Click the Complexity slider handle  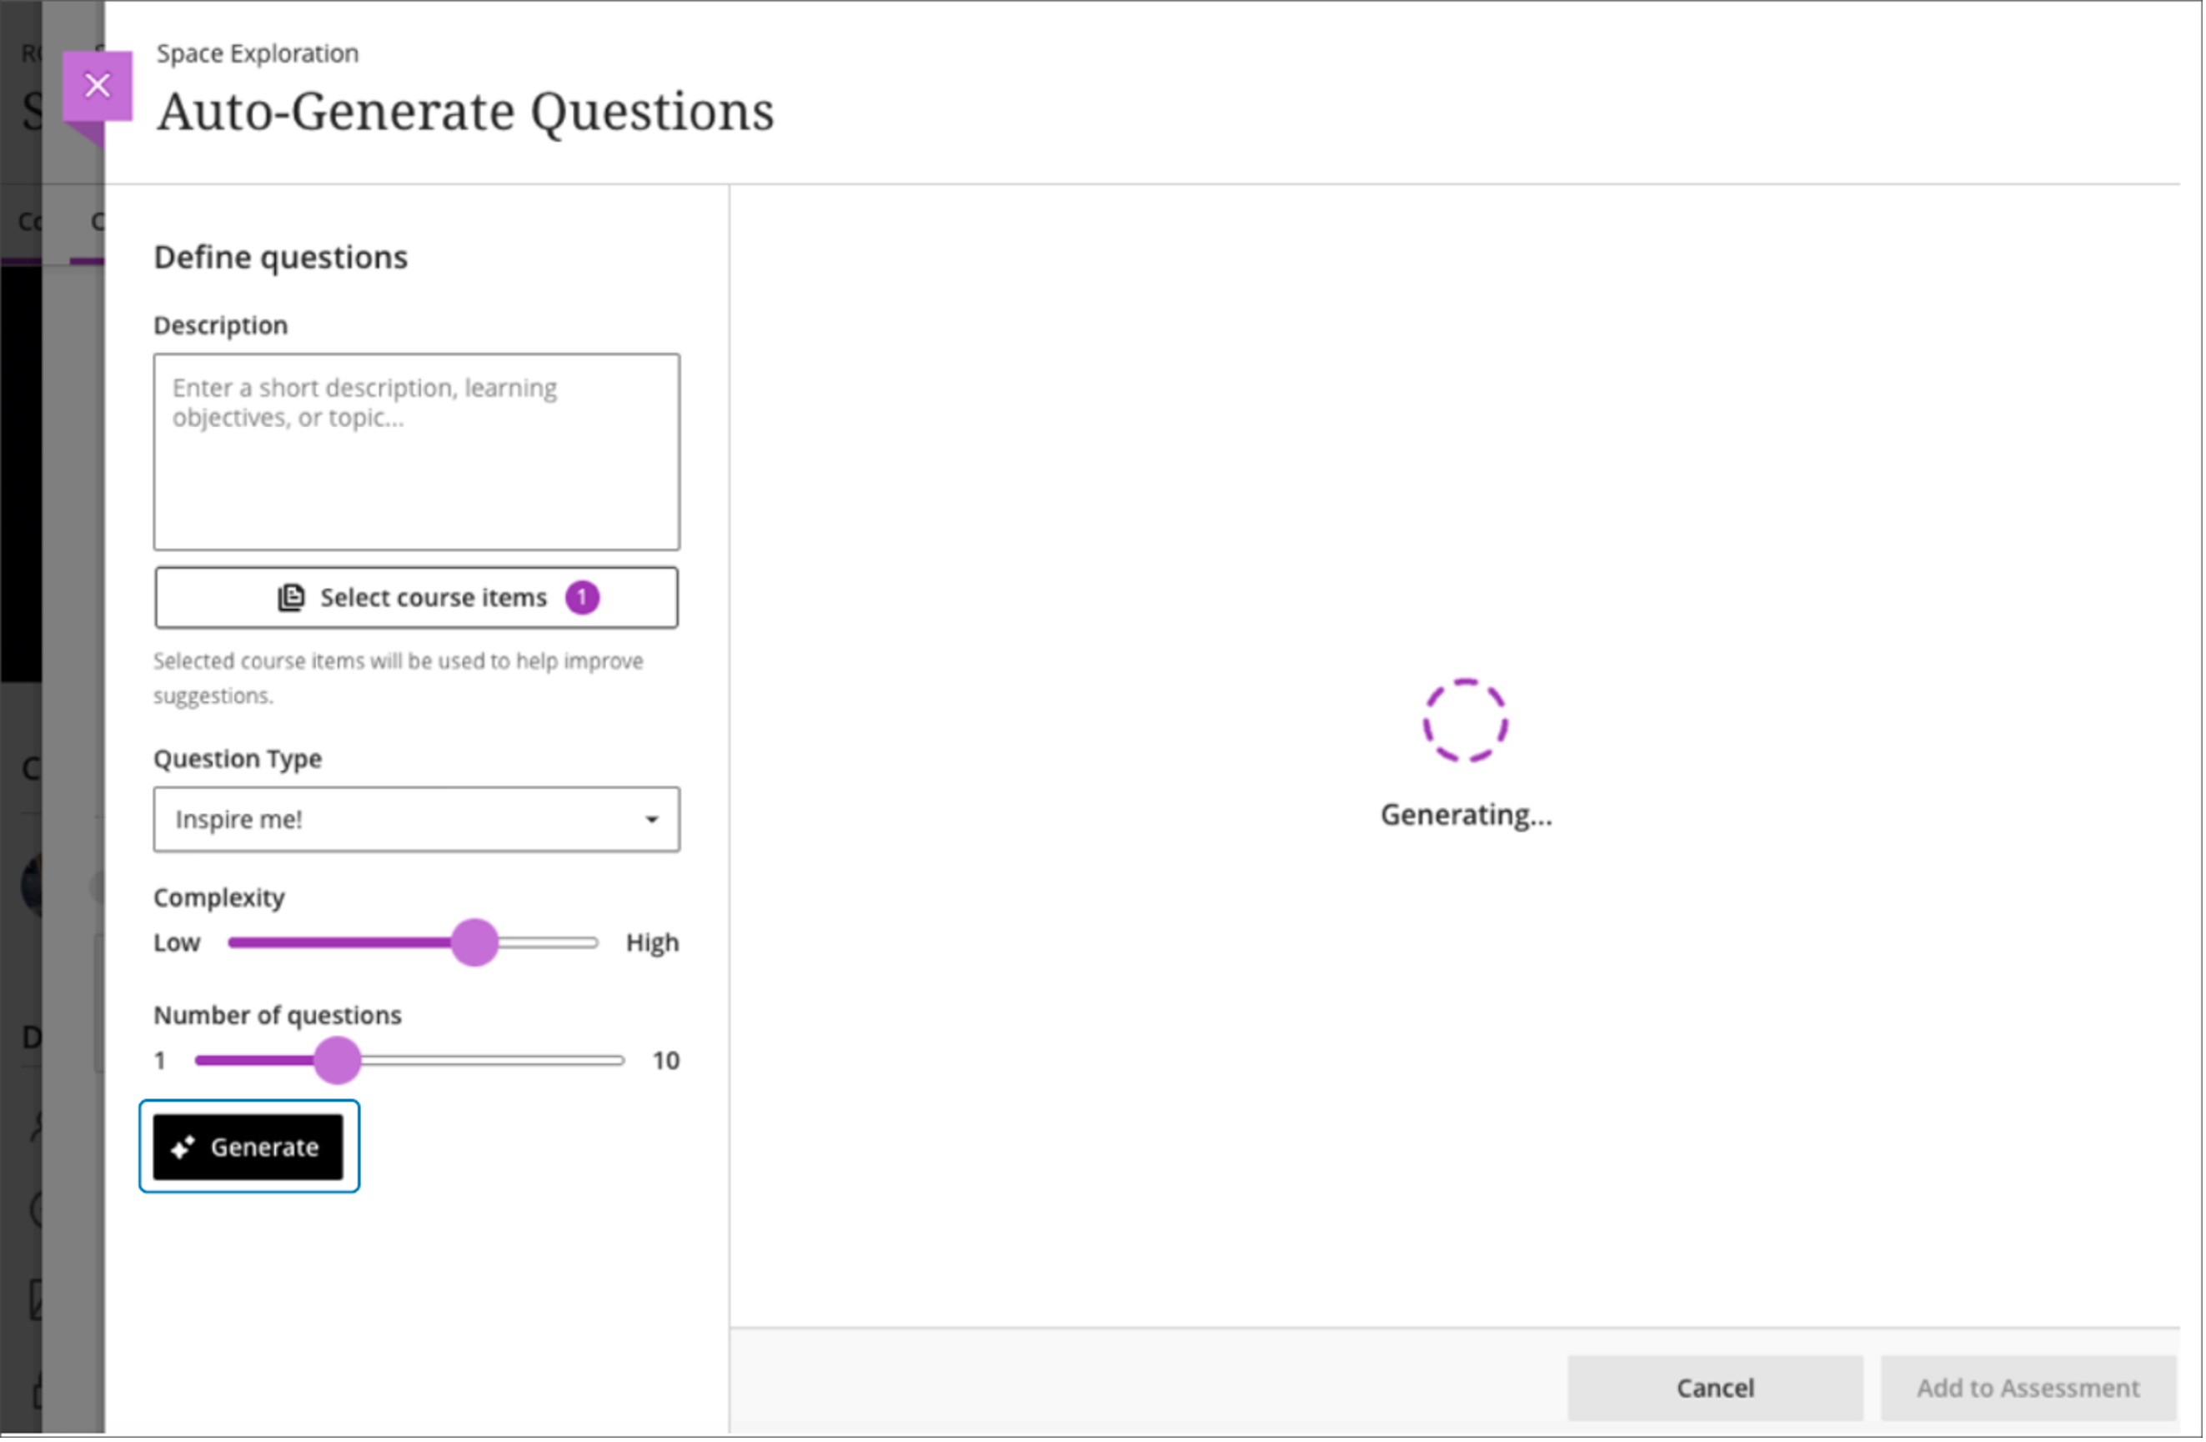(474, 943)
